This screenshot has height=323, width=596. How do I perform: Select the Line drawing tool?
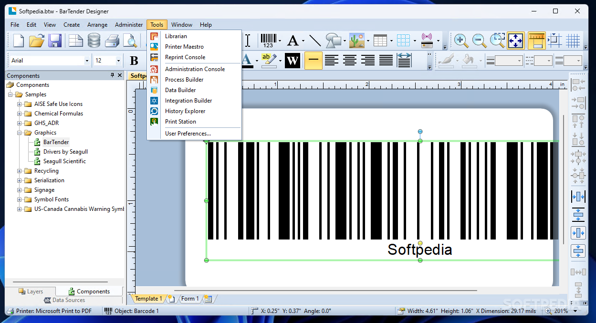315,41
